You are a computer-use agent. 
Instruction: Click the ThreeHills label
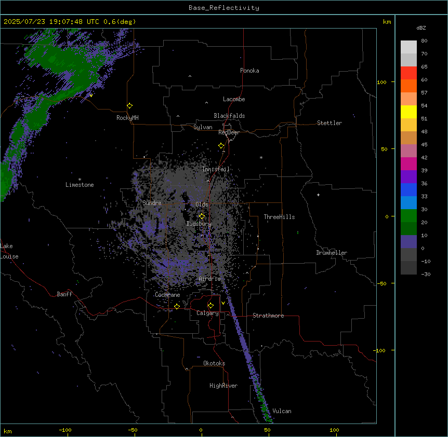279,217
